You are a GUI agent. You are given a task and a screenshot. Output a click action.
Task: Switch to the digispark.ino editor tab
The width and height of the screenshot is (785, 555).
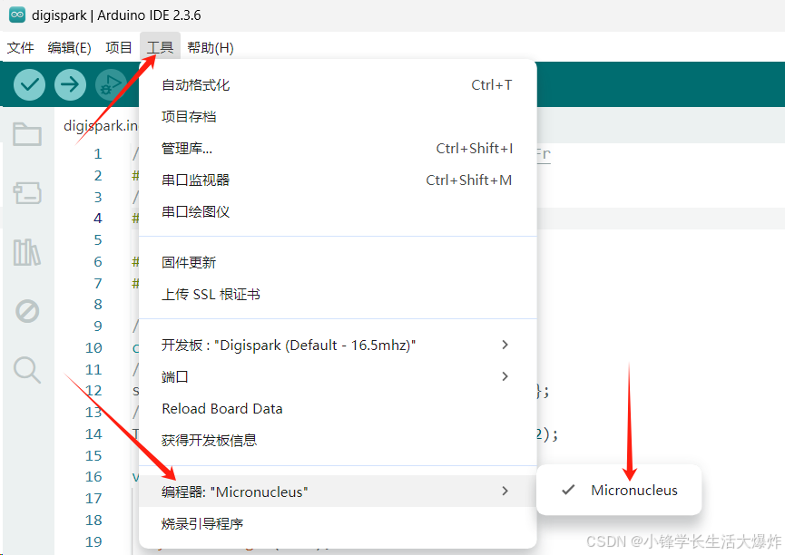[x=100, y=126]
